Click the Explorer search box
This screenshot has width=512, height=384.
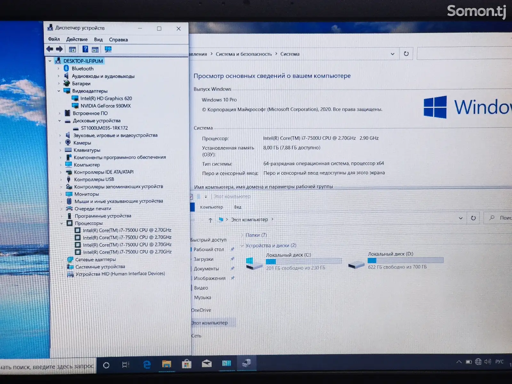click(x=498, y=218)
